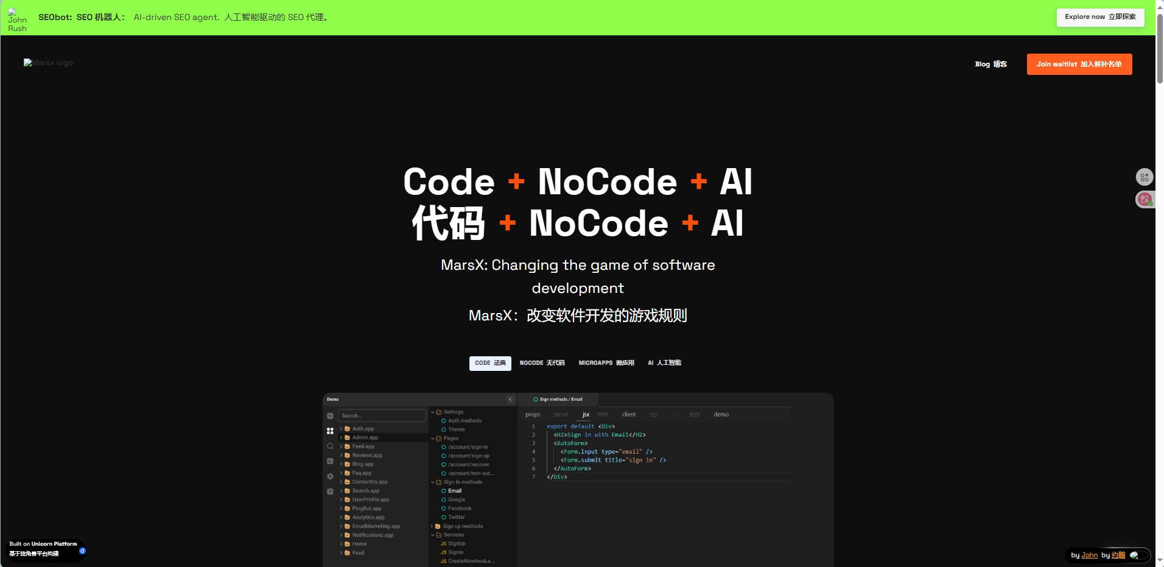This screenshot has height=567, width=1164.
Task: Switch to the NOCODE tab
Action: click(x=542, y=363)
